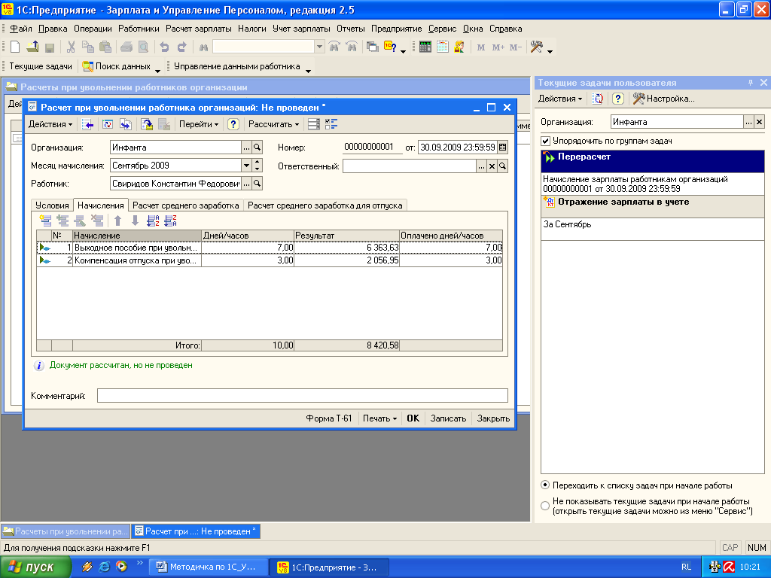The height and width of the screenshot is (578, 771).
Task: Select the Компенсация отпуска при уво... row
Action: pyautogui.click(x=270, y=260)
